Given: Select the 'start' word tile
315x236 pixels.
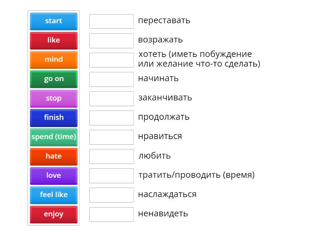Looking at the screenshot, I should pyautogui.click(x=54, y=21).
